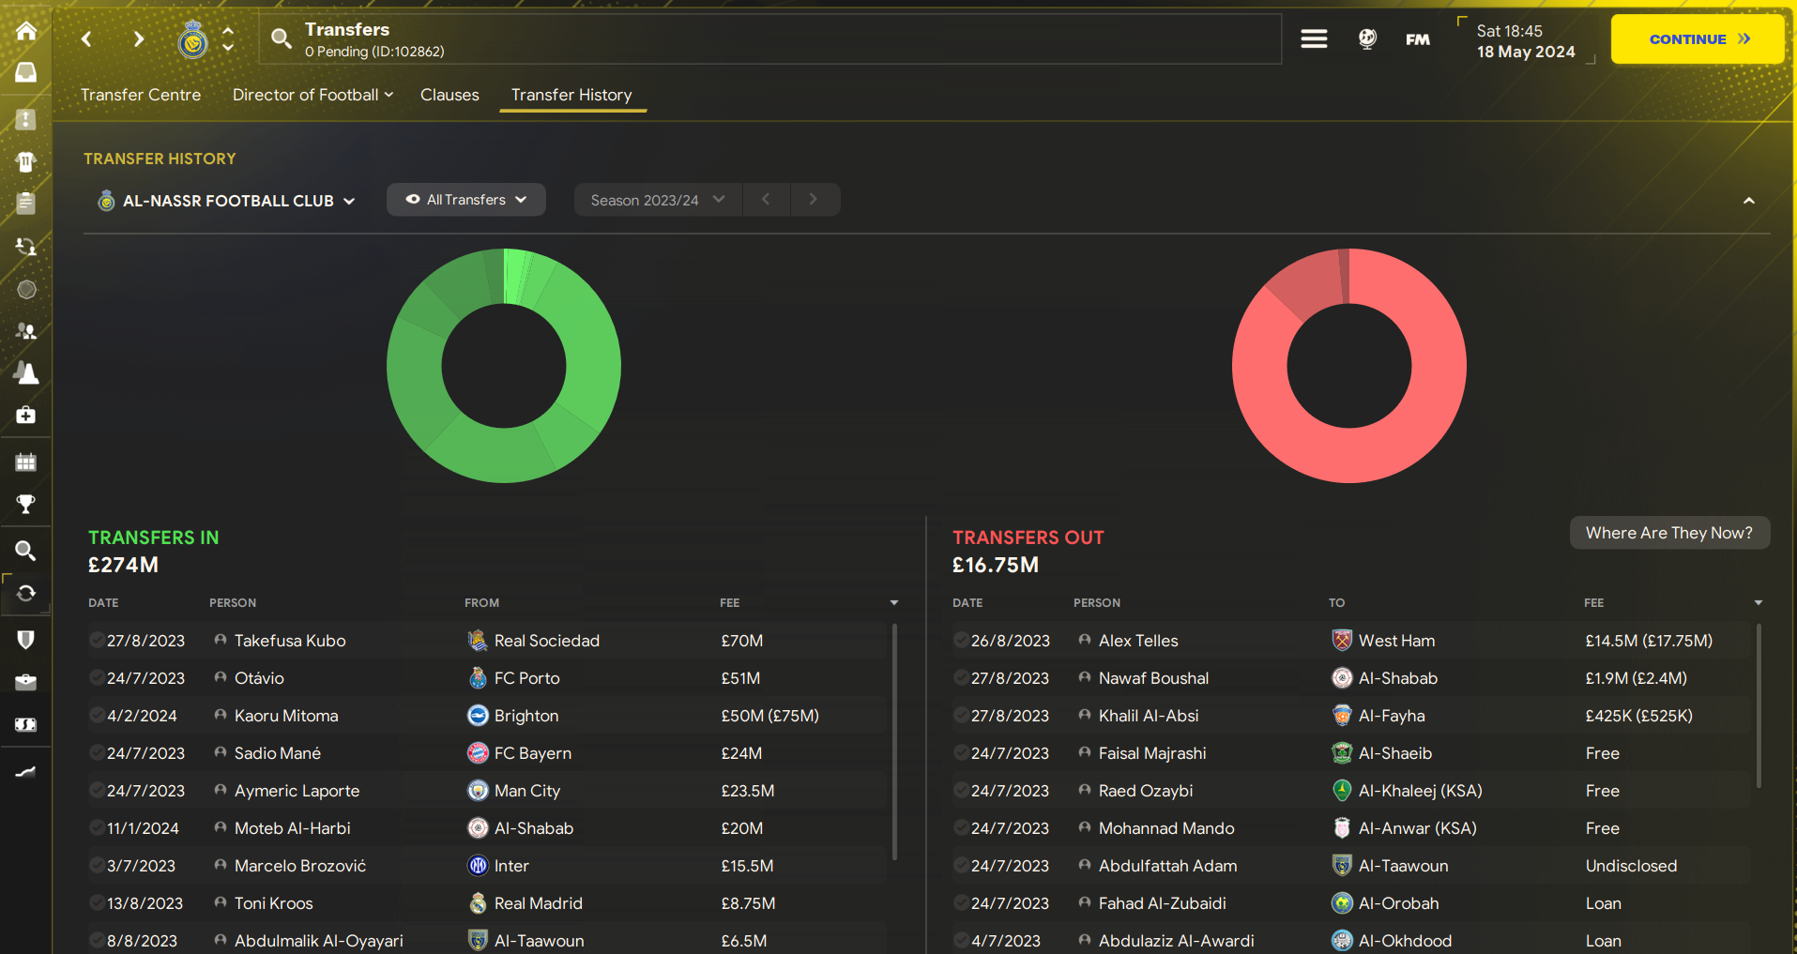This screenshot has height=954, width=1797.
Task: Open the Director of Football menu
Action: 313,95
